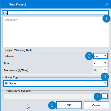
Task: Click the numbered callout badge 5
Action: (52, 105)
